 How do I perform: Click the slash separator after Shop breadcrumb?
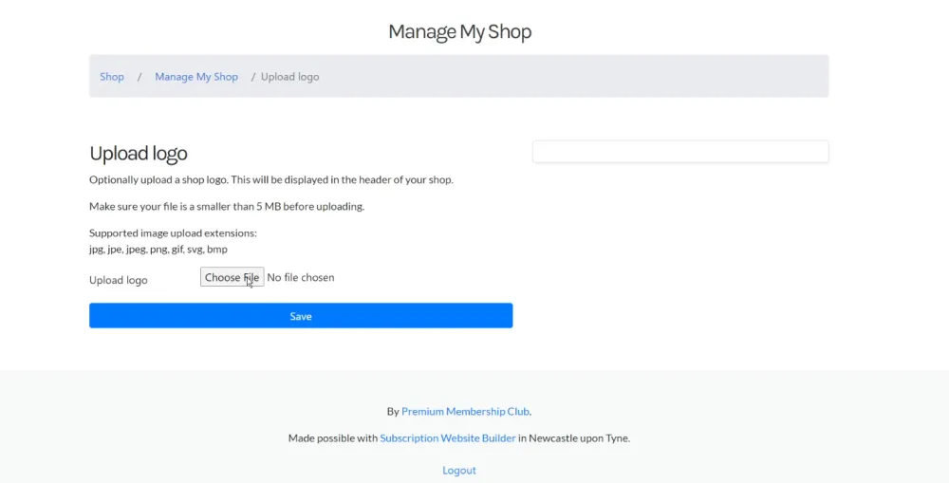[x=140, y=77]
